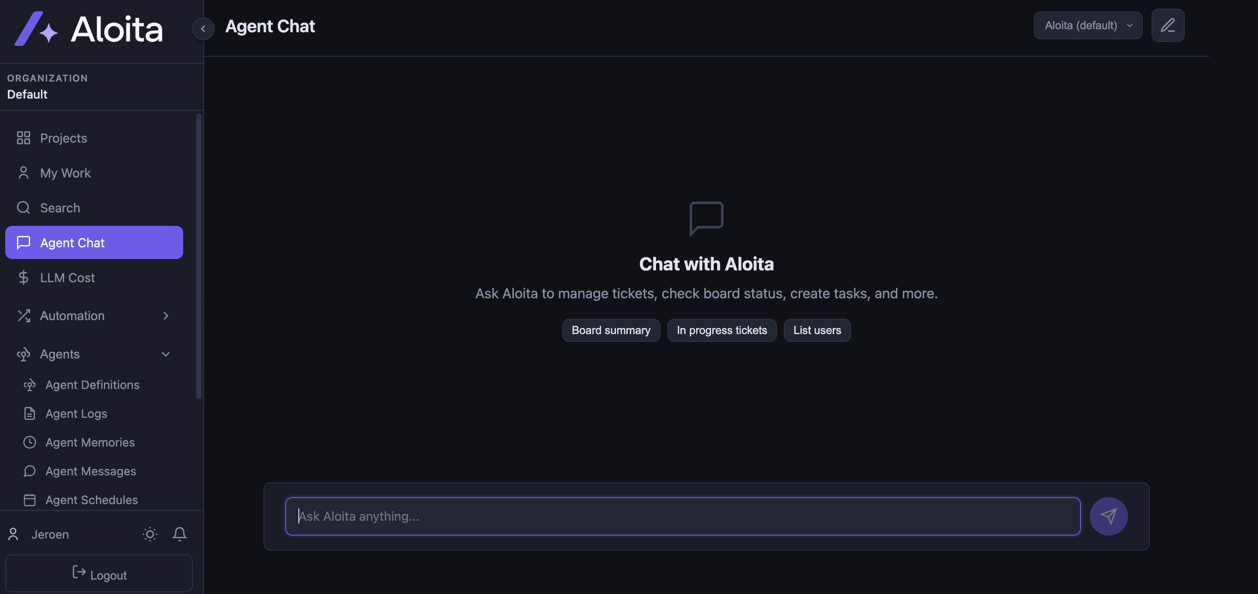Click the Aloita logo icon
1258x594 pixels.
pyautogui.click(x=36, y=28)
